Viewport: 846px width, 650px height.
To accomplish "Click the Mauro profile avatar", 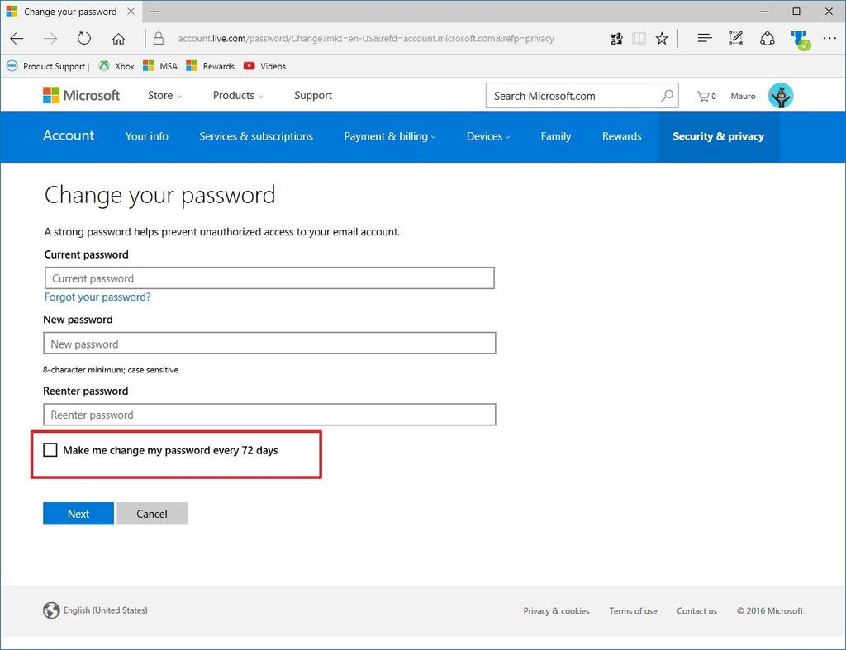I will (x=780, y=95).
